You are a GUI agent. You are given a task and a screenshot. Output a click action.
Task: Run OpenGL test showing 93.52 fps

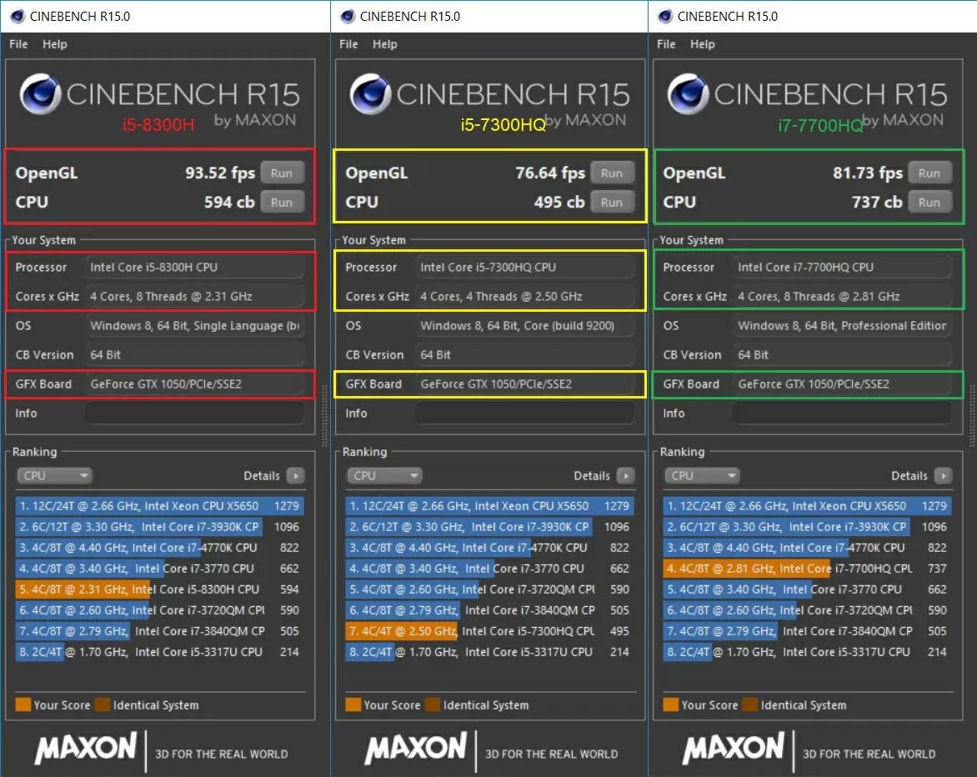pyautogui.click(x=282, y=173)
